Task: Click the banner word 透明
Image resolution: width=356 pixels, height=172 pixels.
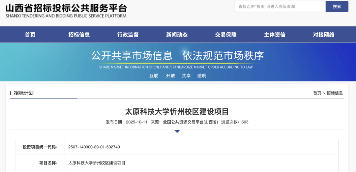Action: click(202, 76)
